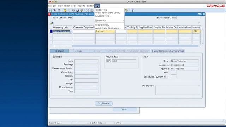Open the Edit menu
The width and height of the screenshot is (226, 127).
point(55,6)
